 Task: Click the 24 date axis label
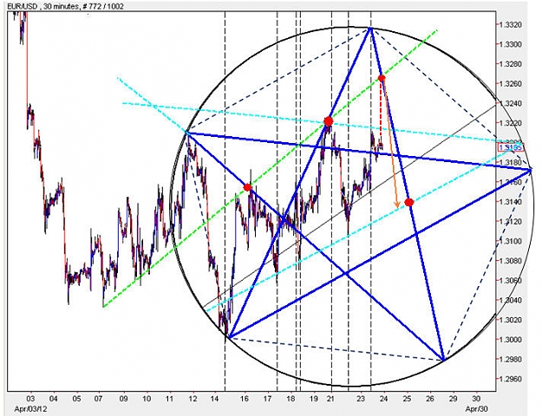pyautogui.click(x=383, y=399)
